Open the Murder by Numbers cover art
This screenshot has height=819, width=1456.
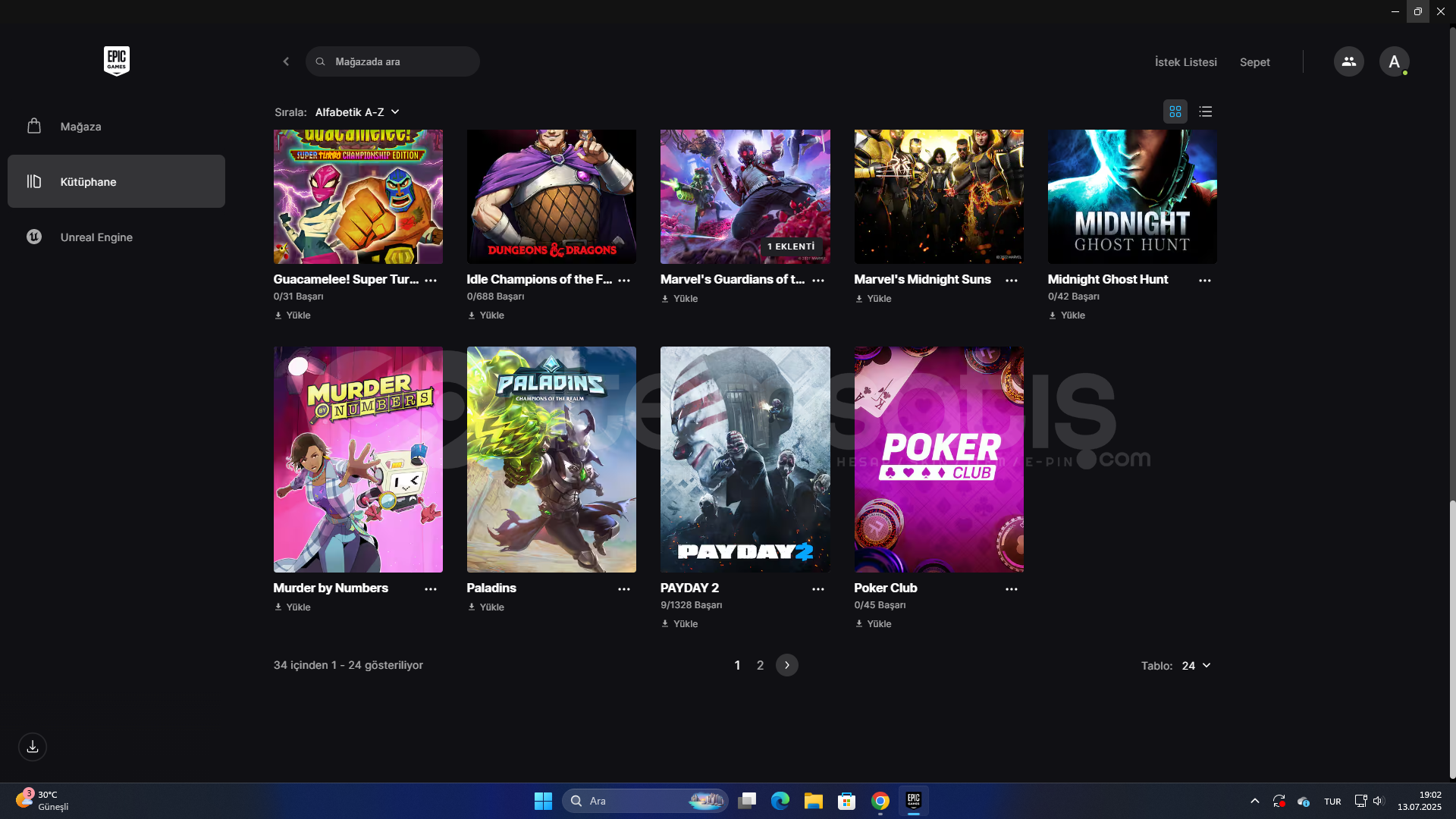[358, 460]
